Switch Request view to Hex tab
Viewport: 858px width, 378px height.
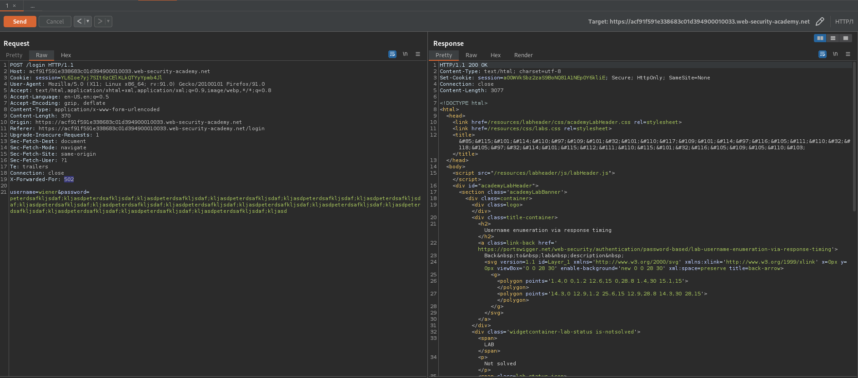pos(66,55)
